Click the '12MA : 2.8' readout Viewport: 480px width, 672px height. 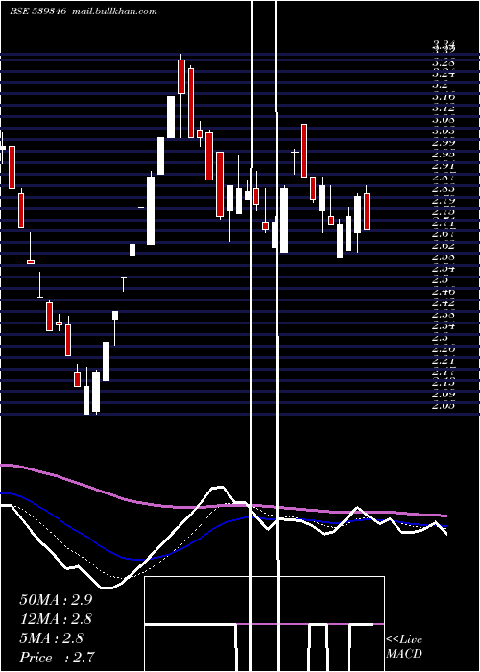click(x=56, y=619)
